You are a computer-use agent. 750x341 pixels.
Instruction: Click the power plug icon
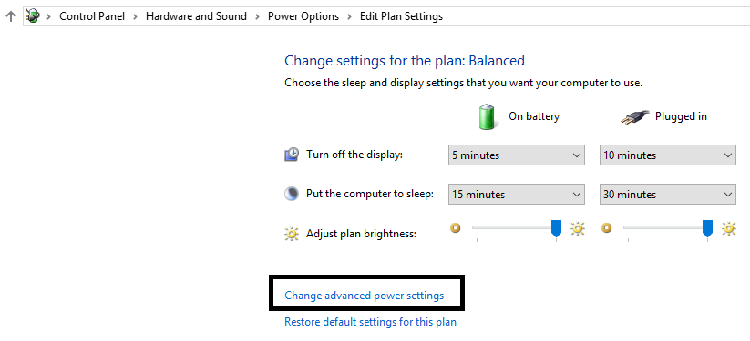(635, 117)
